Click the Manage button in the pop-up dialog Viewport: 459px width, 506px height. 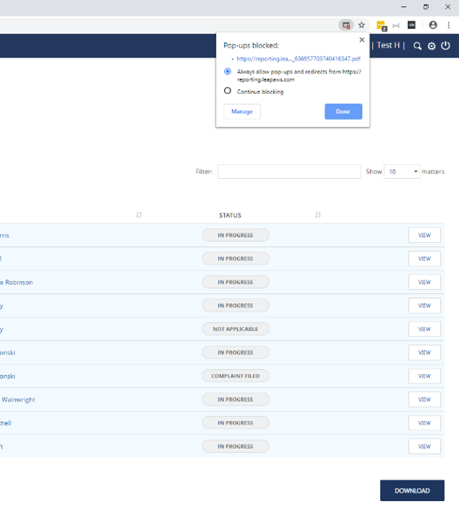coord(242,112)
